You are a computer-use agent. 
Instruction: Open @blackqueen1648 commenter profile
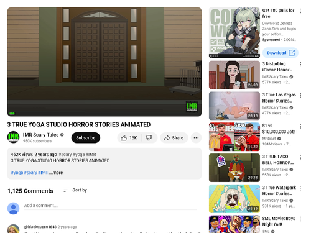tap(40, 227)
